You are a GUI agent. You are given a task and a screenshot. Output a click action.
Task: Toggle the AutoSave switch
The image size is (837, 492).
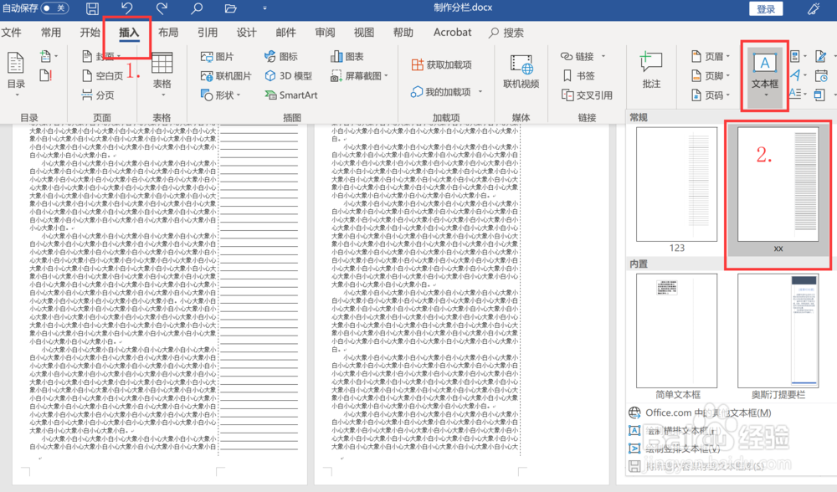coord(54,8)
